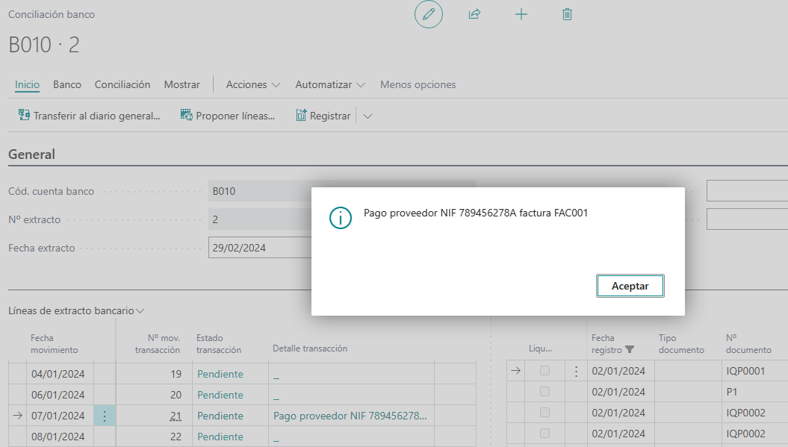Activate the Registrar icon
Viewport: 788px width, 447px height.
point(305,115)
